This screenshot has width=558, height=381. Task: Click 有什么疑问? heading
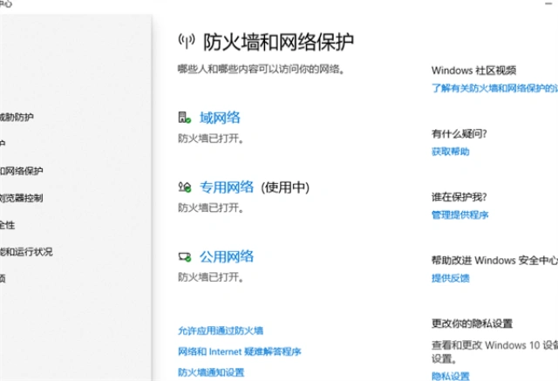click(459, 133)
